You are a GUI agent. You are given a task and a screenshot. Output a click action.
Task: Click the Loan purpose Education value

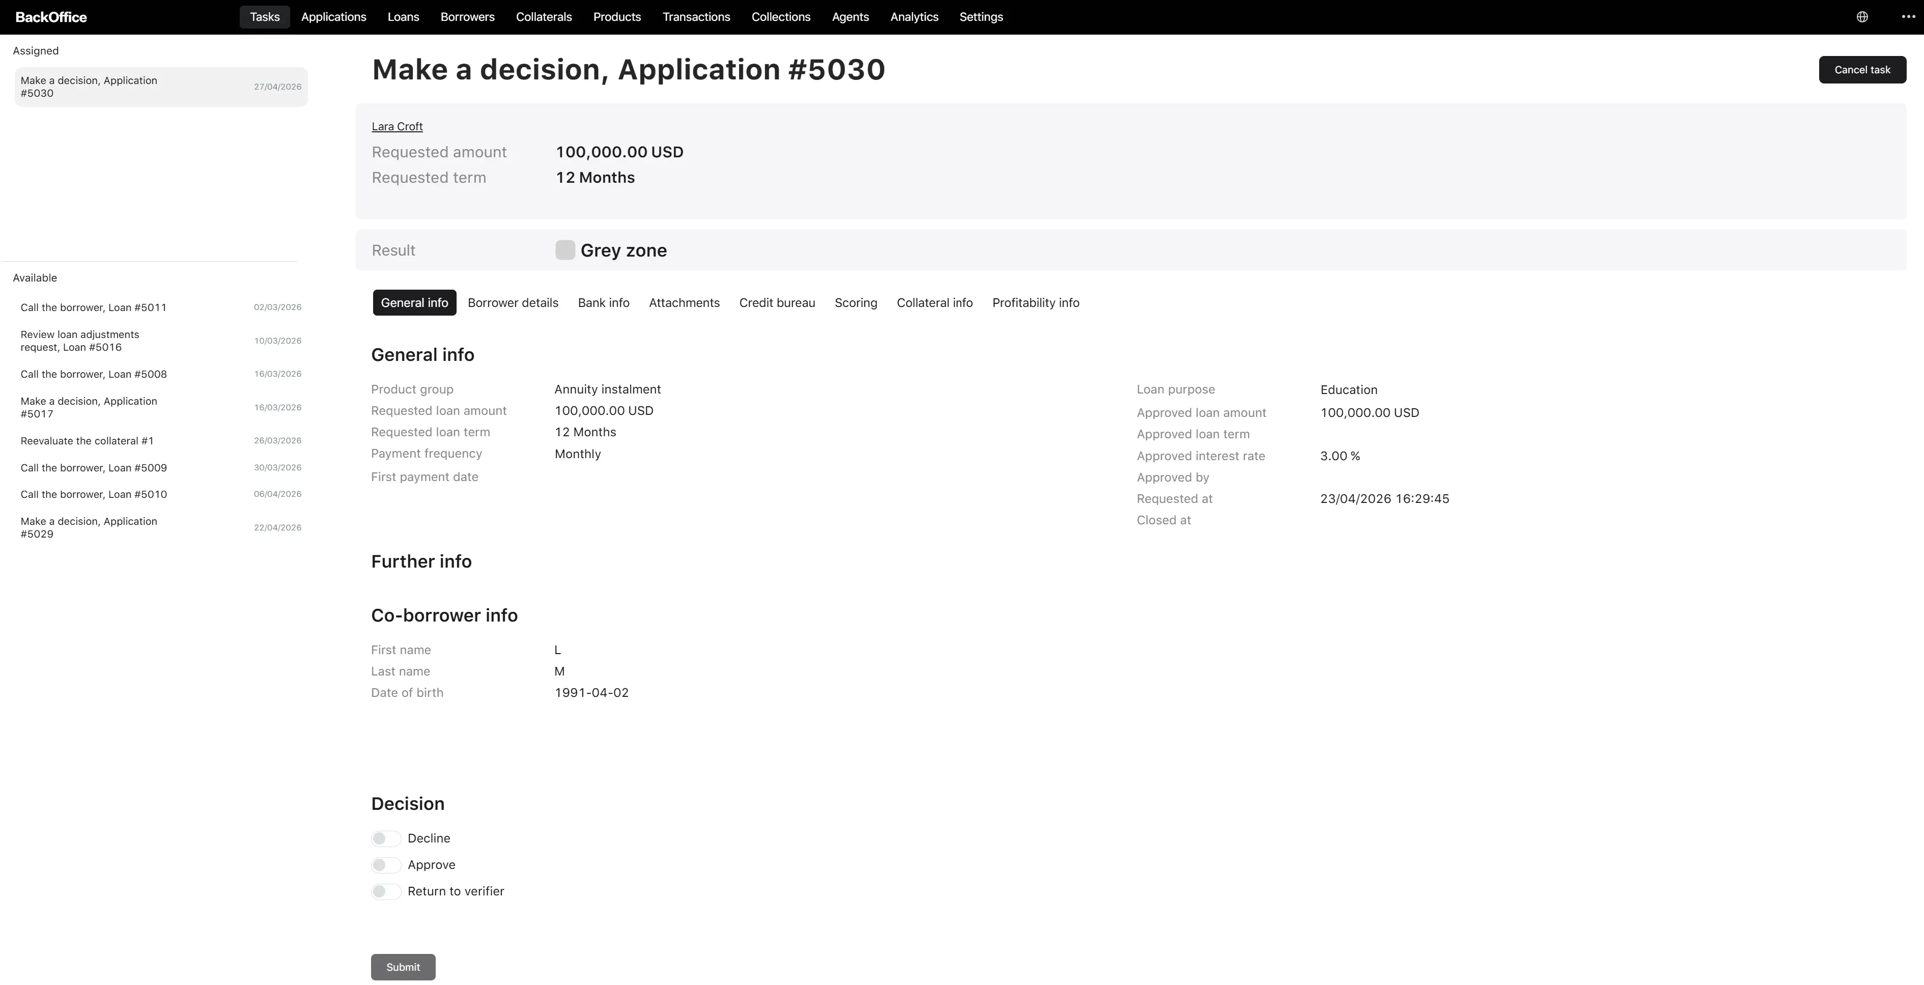pos(1348,390)
